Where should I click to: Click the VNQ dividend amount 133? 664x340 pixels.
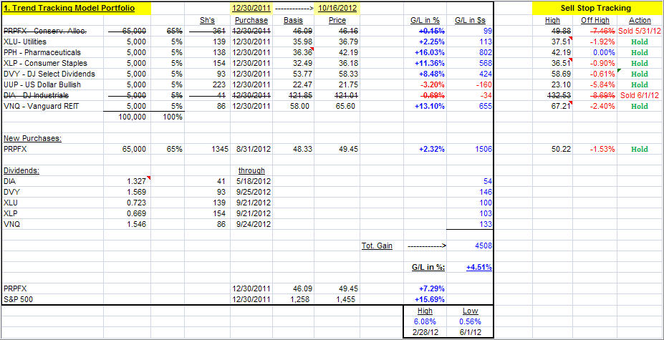[486, 223]
